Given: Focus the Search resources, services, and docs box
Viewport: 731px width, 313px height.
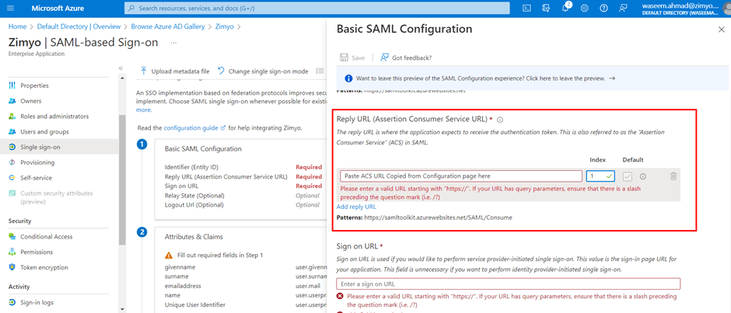Looking at the screenshot, I should pos(318,8).
